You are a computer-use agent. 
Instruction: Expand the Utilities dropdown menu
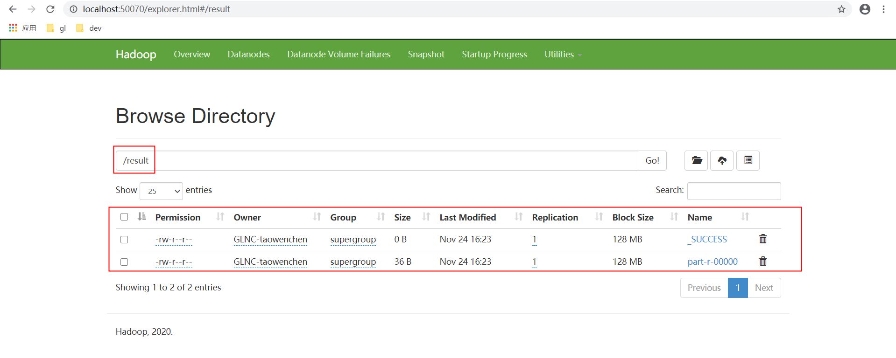[563, 54]
